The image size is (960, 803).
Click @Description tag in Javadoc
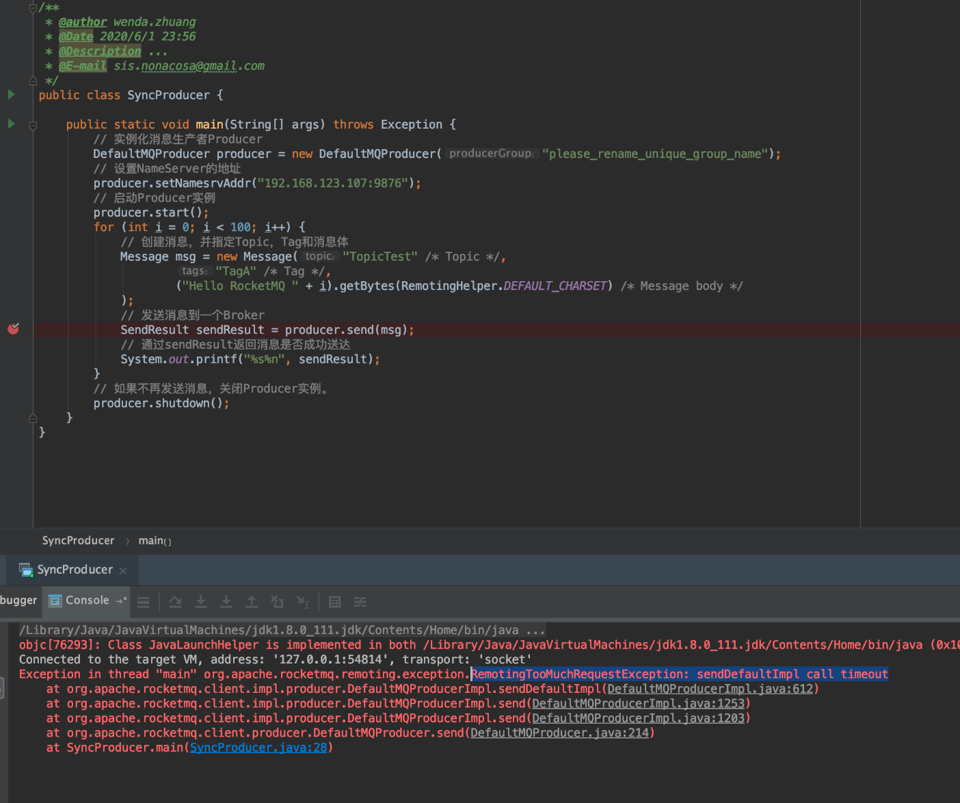100,51
